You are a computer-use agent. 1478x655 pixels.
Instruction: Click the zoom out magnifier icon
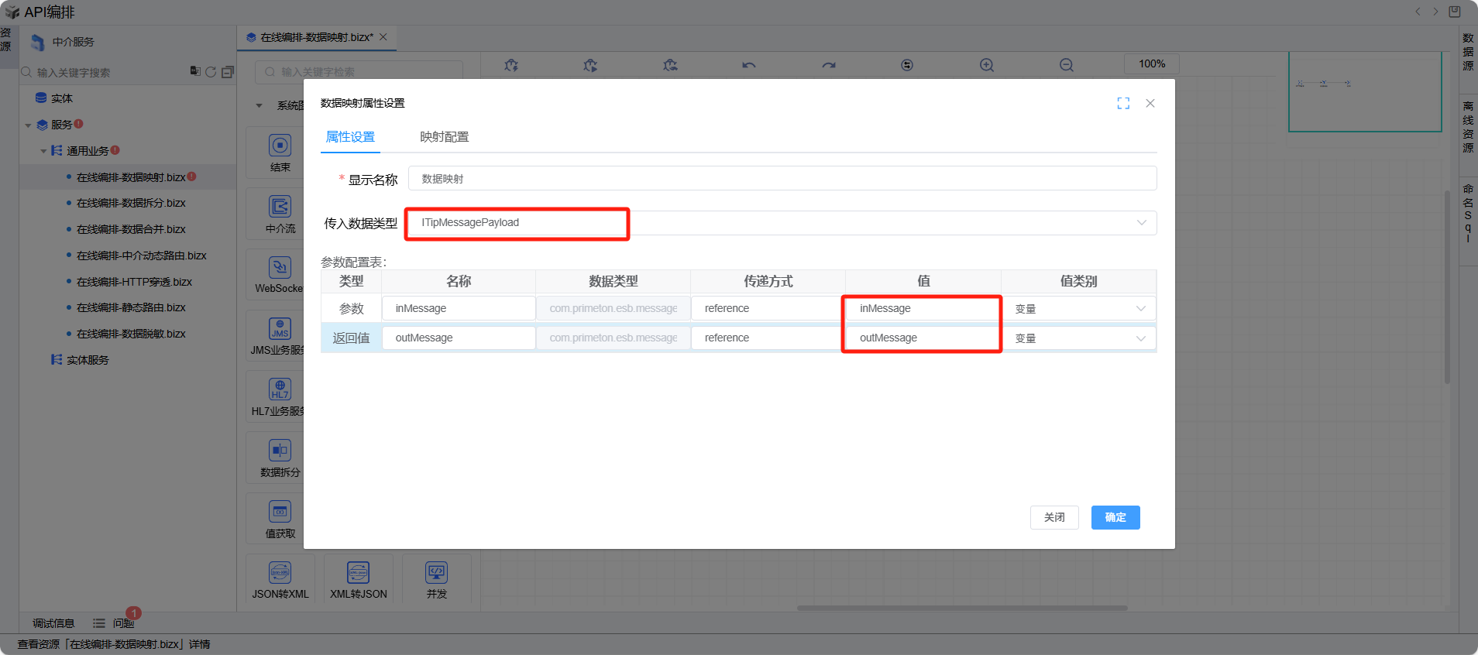pos(1067,65)
